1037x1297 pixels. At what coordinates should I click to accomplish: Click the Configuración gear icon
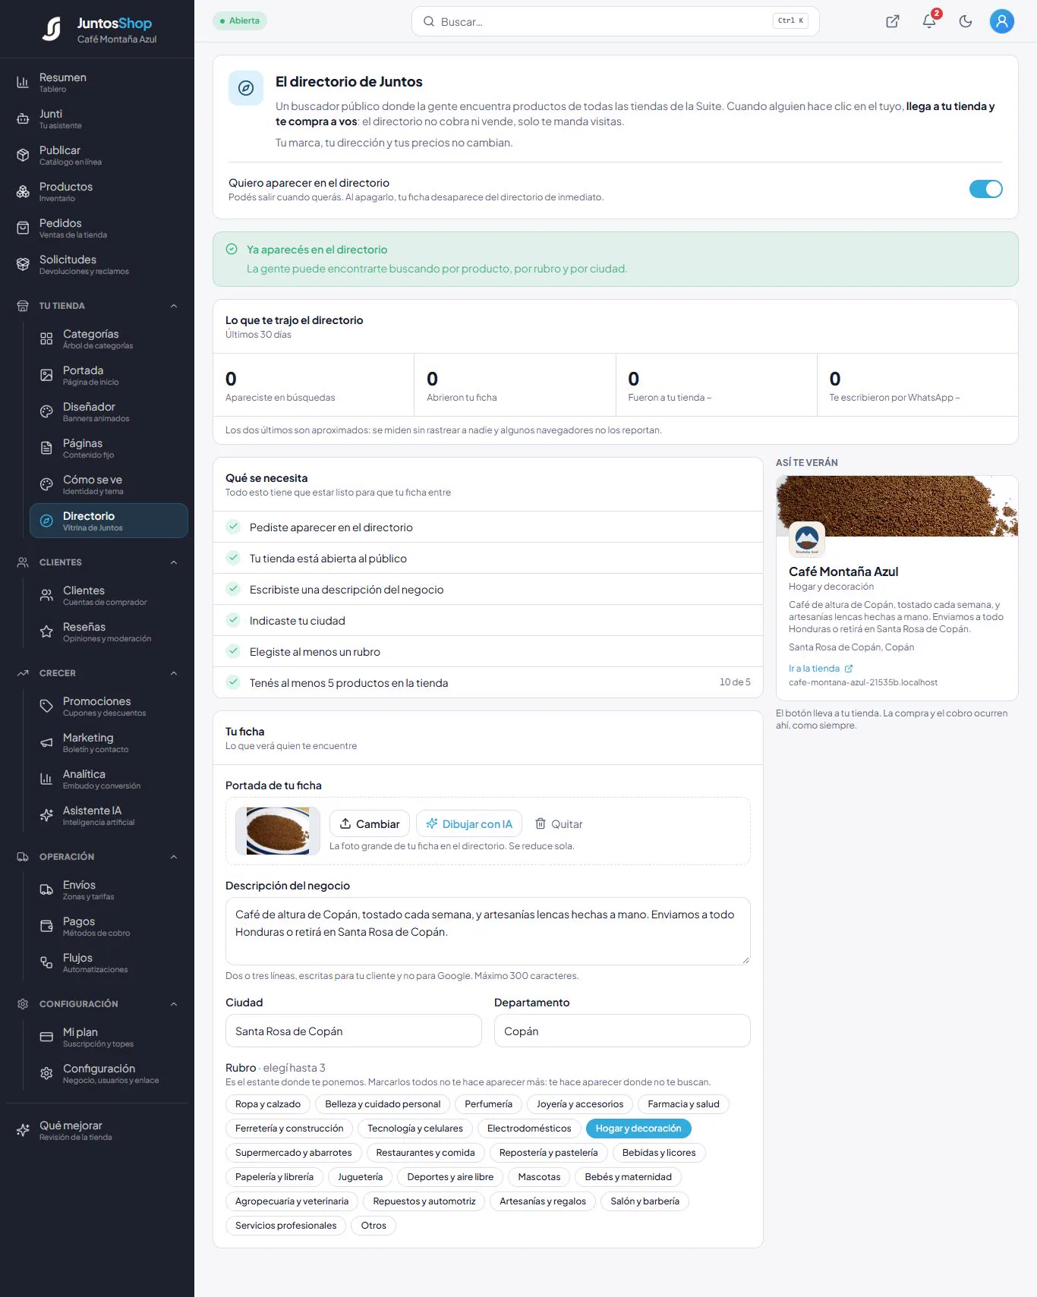click(46, 1073)
